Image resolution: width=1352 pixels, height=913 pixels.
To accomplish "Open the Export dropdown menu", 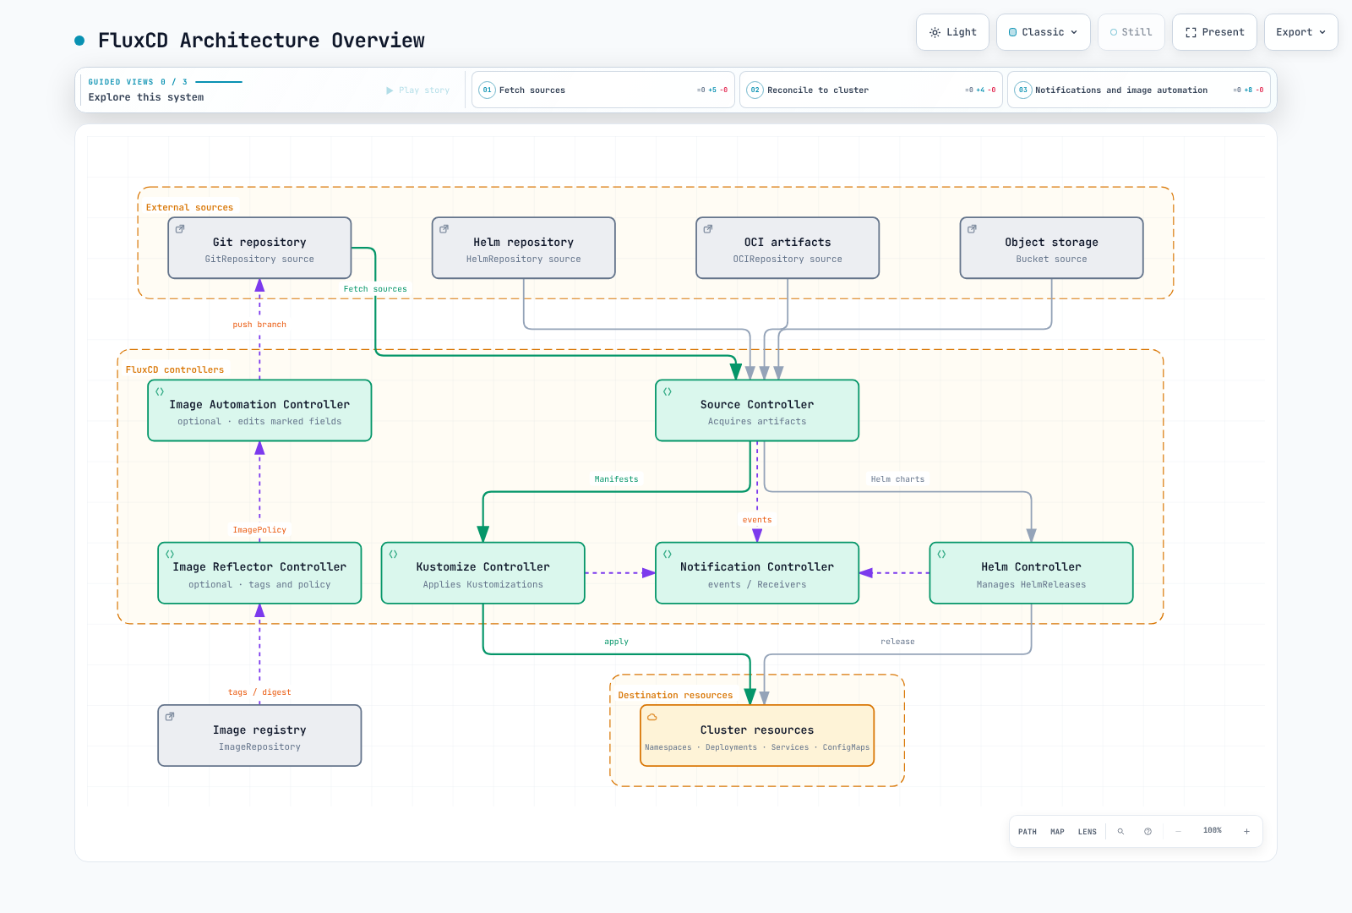I will (1301, 32).
